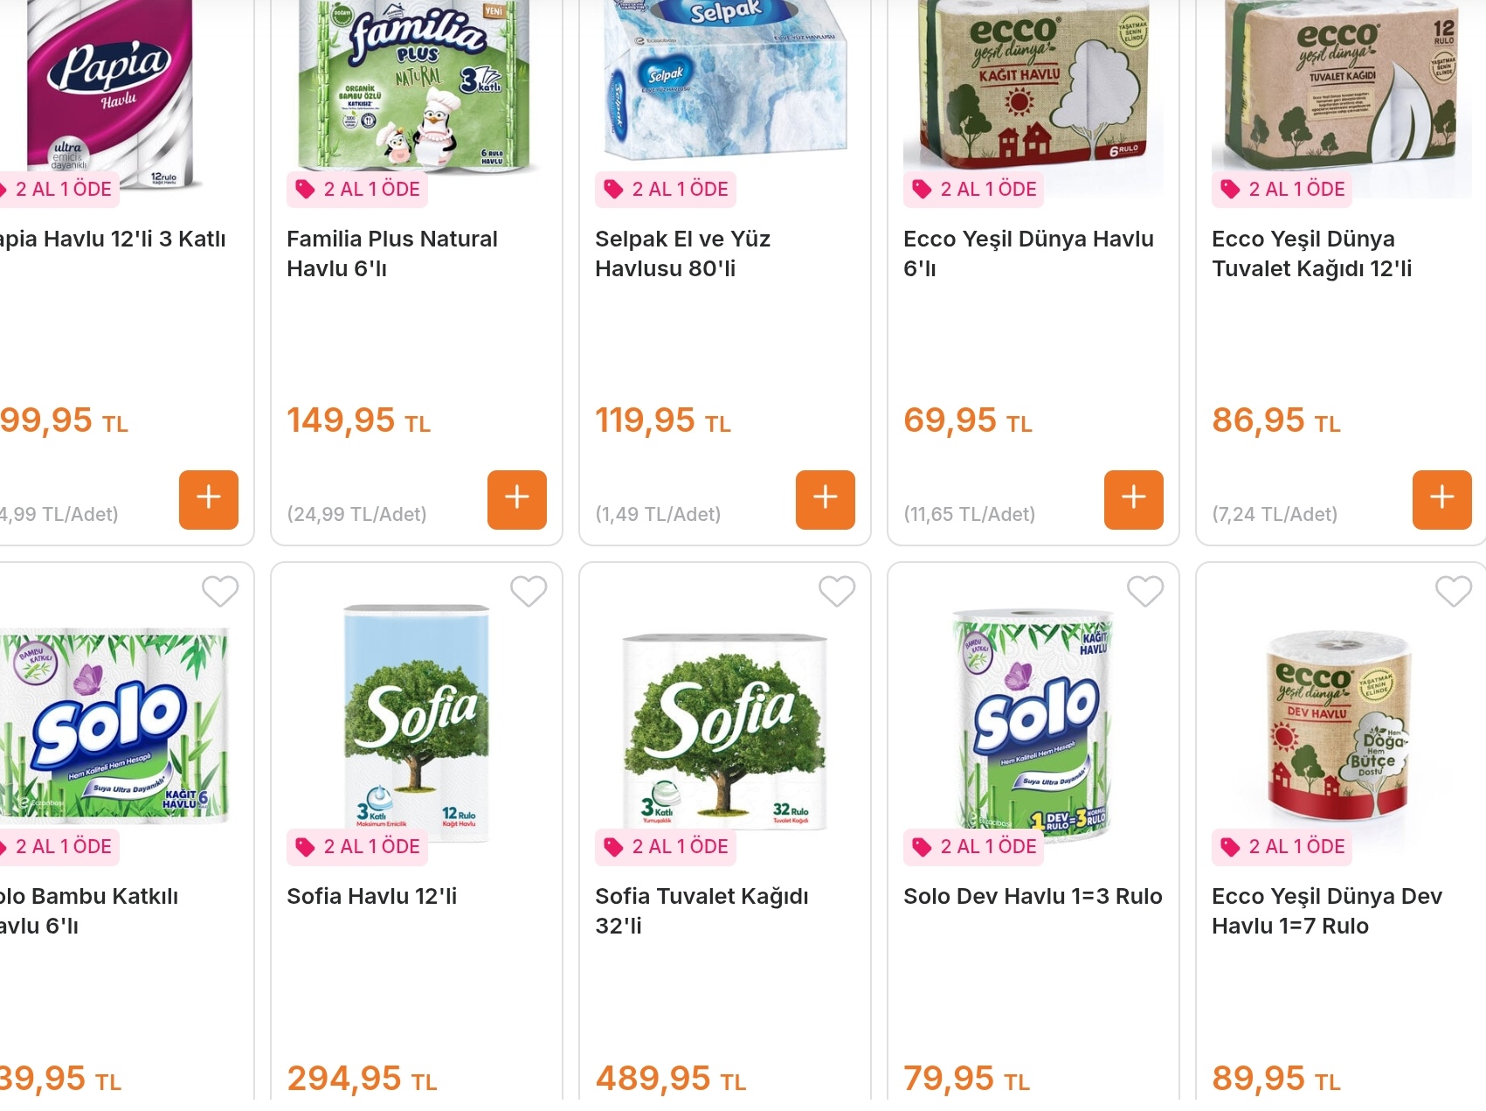Click 2 AL 1 ÖDE tag on Solo Dev Havlu
The width and height of the screenshot is (1486, 1111).
(974, 847)
